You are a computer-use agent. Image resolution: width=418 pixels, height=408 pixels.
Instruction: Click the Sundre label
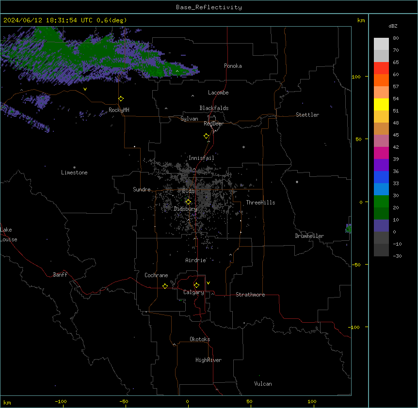142,189
